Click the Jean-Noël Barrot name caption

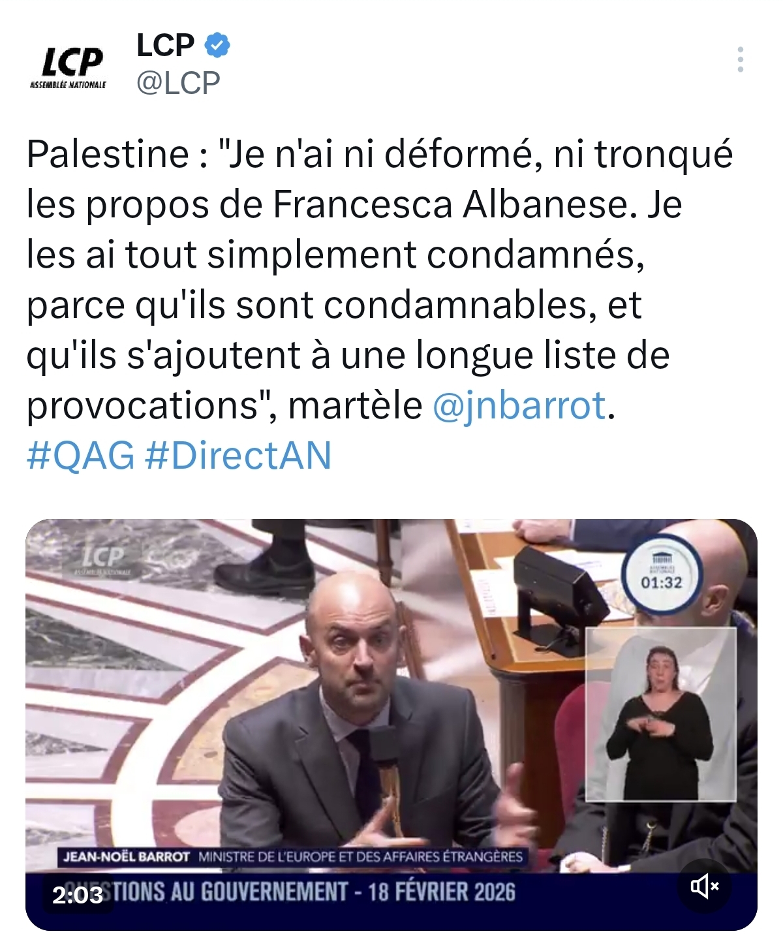pos(126,857)
